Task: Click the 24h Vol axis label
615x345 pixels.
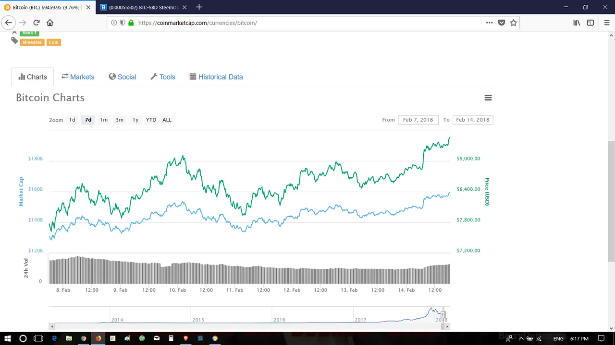Action: coord(26,268)
